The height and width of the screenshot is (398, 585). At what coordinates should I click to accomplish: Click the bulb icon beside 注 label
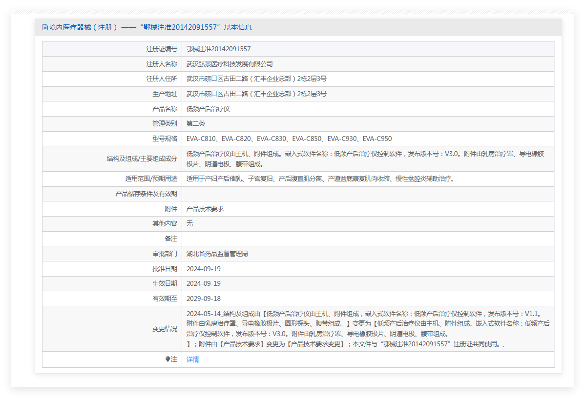point(167,359)
